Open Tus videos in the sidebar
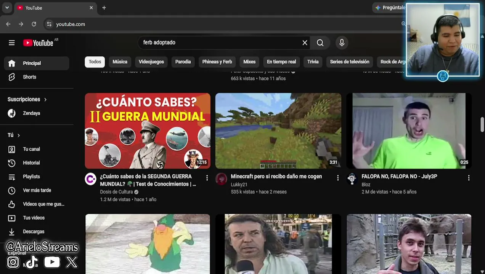The image size is (485, 274). (37, 218)
